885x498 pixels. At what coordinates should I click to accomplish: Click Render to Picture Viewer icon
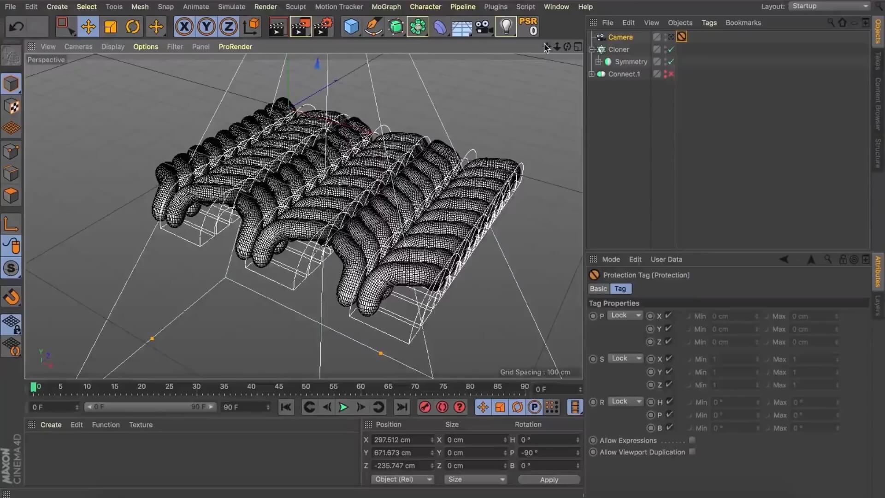point(300,27)
